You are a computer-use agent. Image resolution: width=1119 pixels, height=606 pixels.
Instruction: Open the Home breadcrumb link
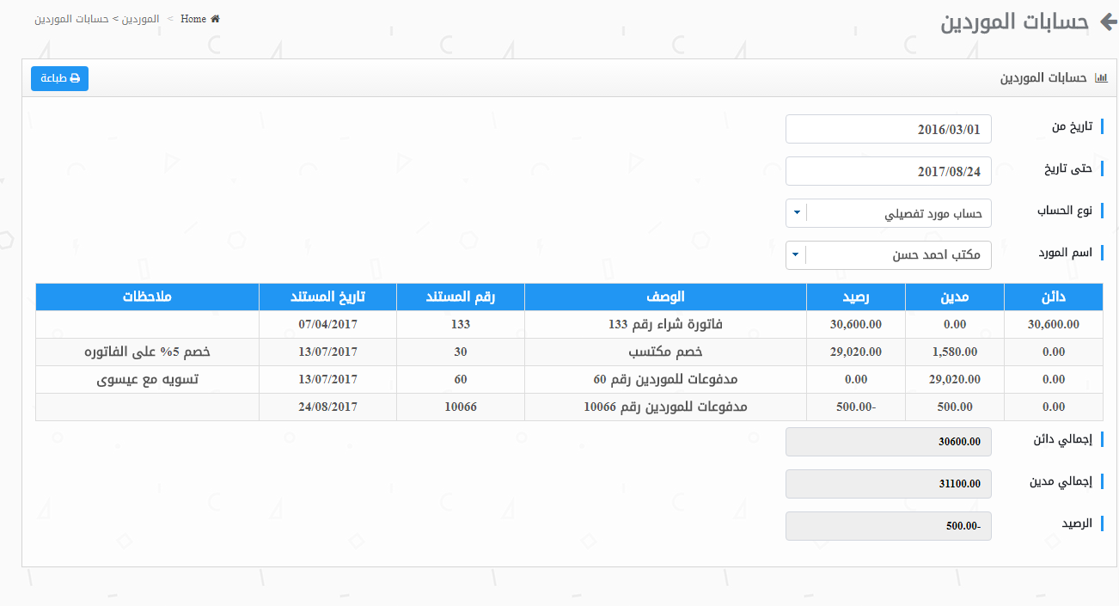click(x=193, y=19)
